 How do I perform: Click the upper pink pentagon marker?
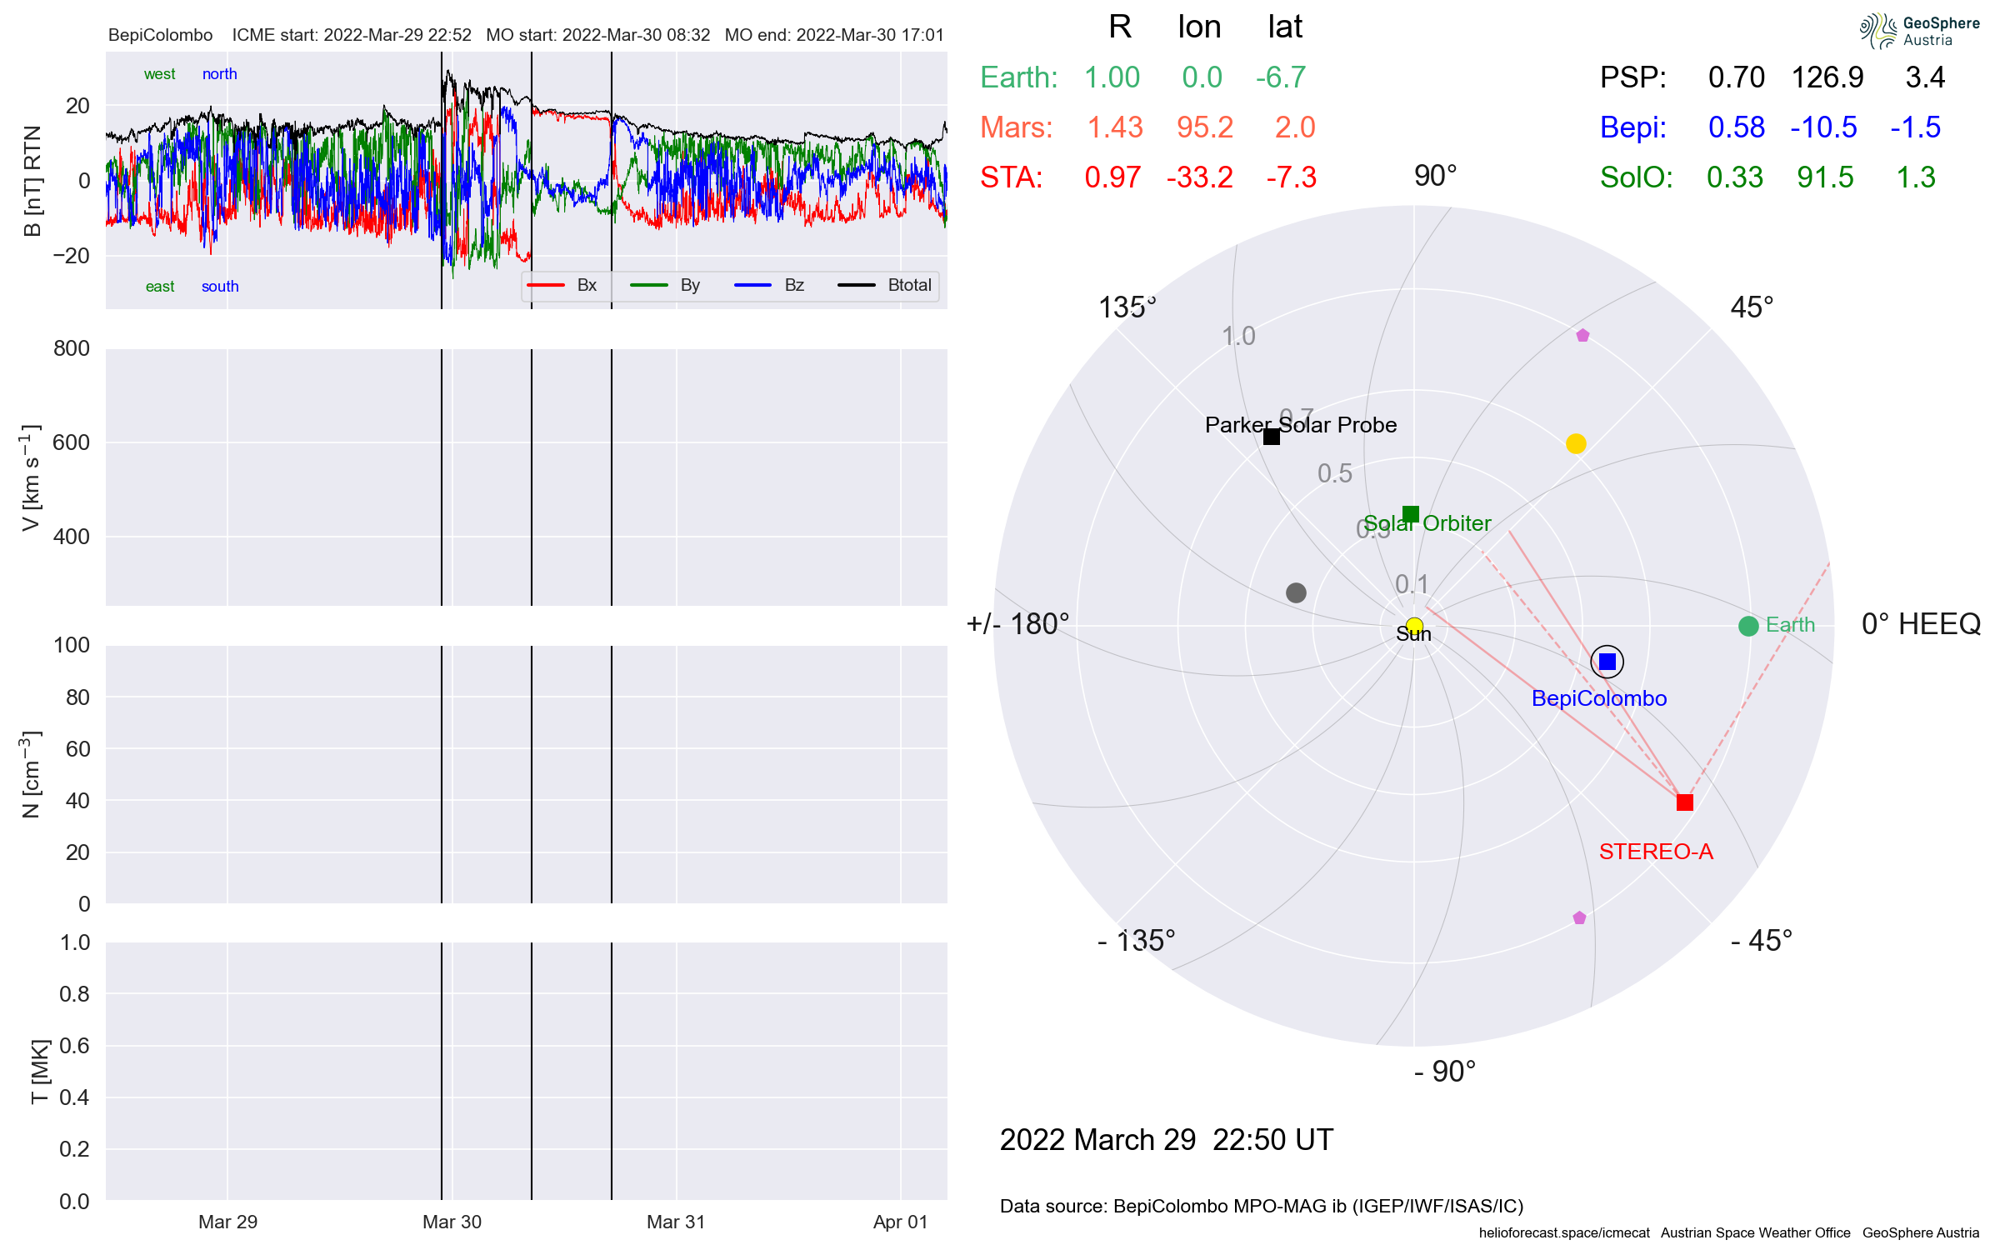tap(1582, 336)
